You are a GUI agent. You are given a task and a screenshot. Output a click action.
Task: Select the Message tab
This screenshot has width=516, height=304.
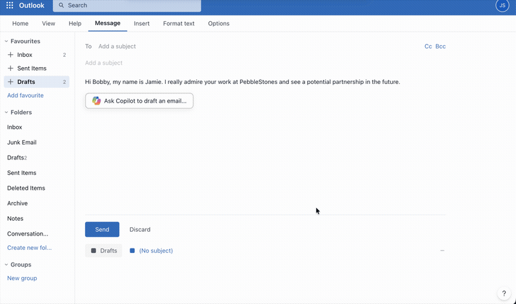pos(108,23)
